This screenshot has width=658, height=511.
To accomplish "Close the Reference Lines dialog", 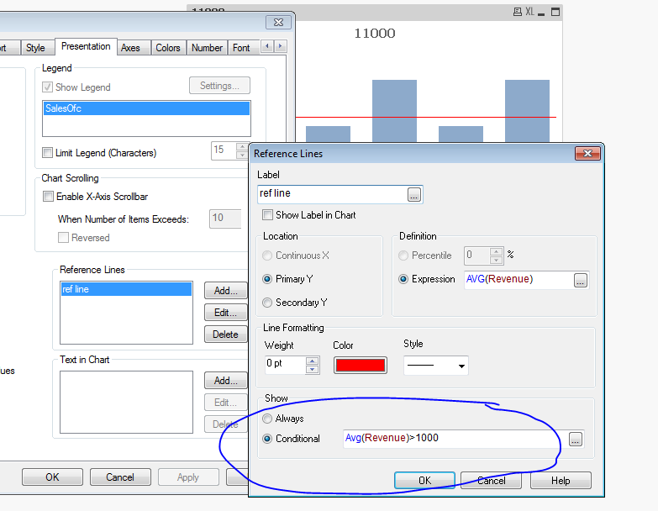I will 587,154.
